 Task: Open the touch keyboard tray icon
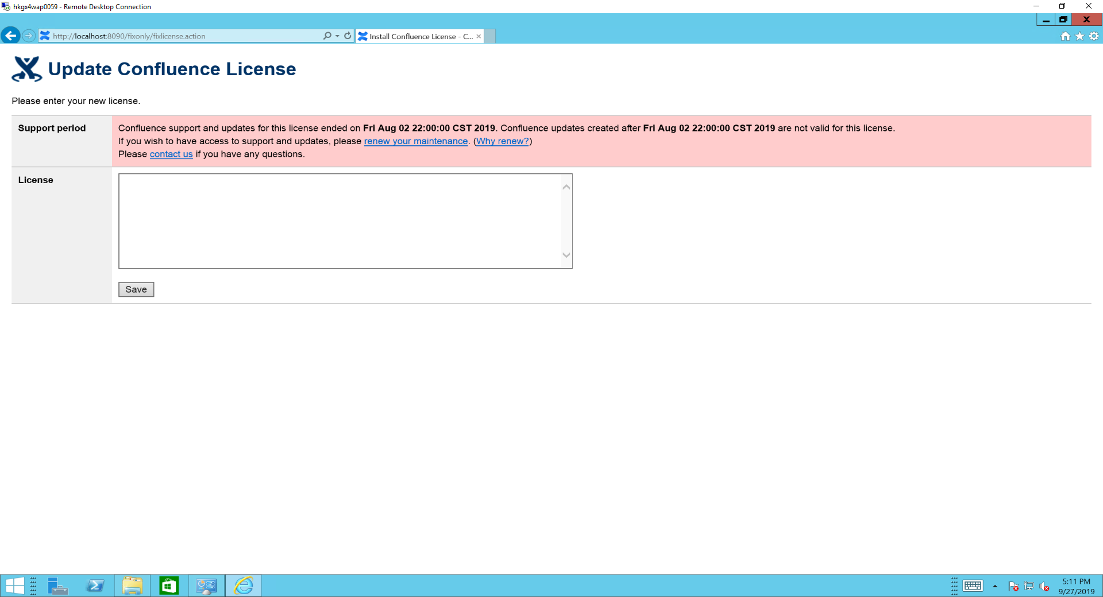[973, 586]
